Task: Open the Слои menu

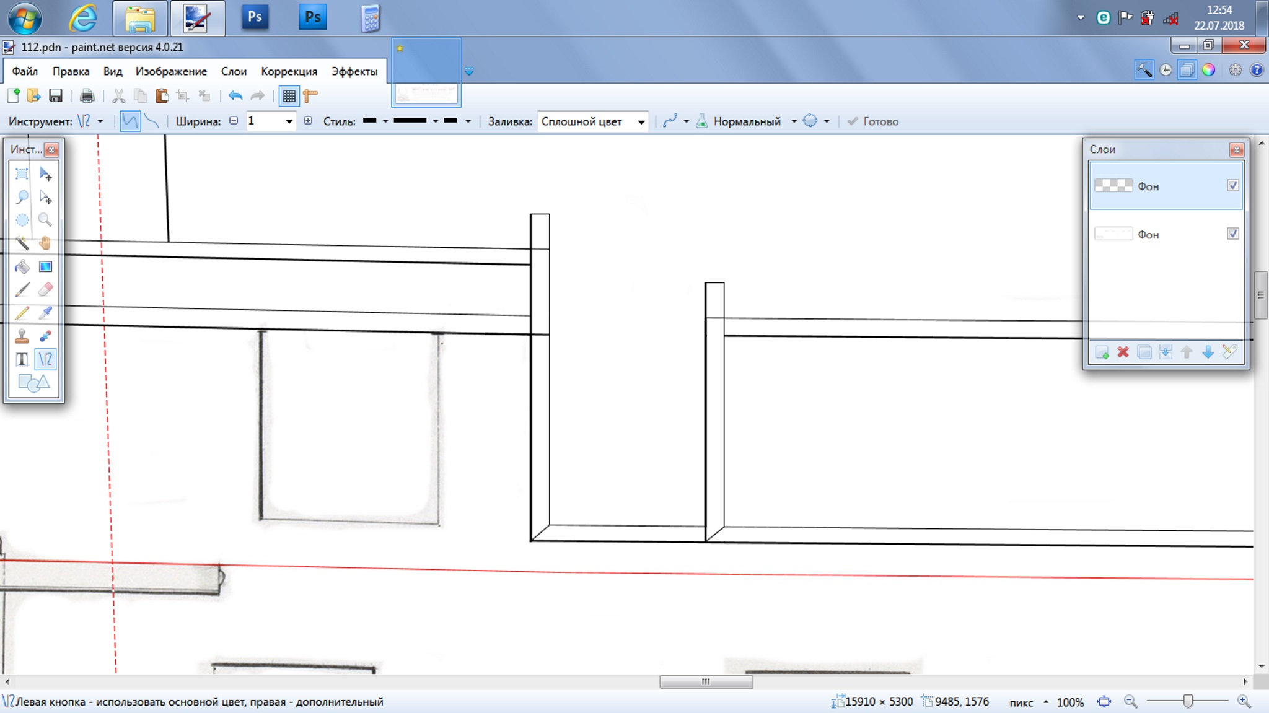Action: 234,71
